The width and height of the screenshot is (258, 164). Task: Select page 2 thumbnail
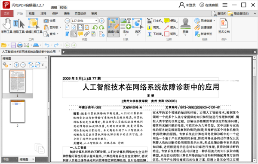click(18, 111)
